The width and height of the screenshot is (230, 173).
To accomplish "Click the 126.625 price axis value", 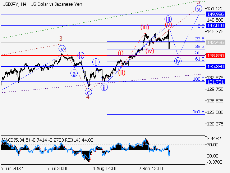I will (215, 101).
